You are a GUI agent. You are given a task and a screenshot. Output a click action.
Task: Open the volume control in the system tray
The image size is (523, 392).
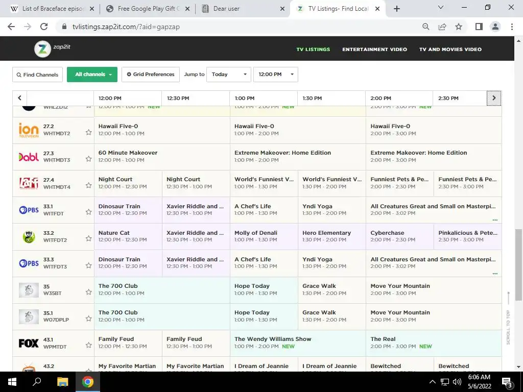coord(457,382)
